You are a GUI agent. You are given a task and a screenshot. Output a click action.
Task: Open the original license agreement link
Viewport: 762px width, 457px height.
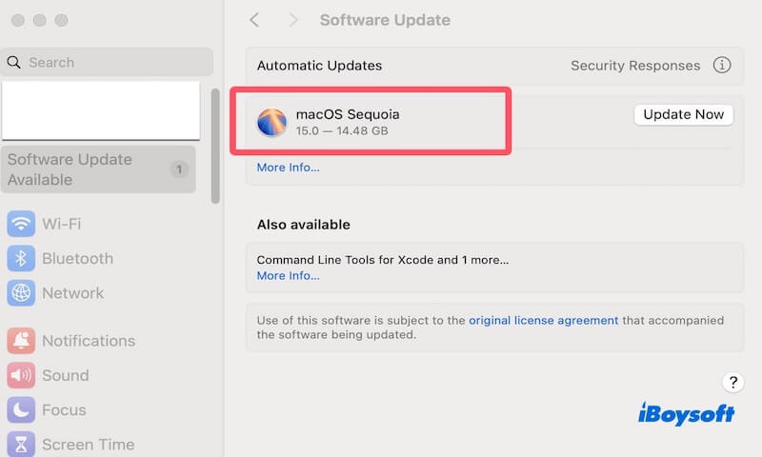[543, 321]
